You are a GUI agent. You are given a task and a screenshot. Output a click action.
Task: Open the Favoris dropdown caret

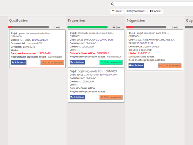161,11
